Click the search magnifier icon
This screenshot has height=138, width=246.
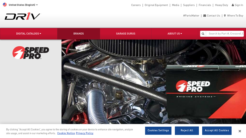(203, 34)
